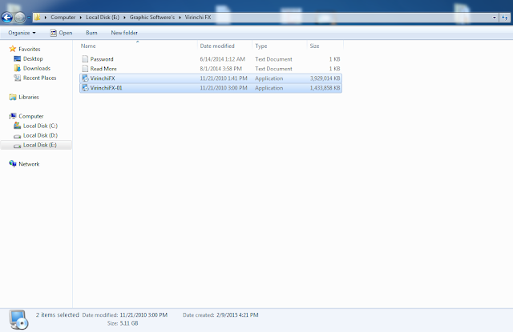Viewport: 513px width, 332px height.
Task: Open the address bar history dropdown
Action: coord(494,18)
